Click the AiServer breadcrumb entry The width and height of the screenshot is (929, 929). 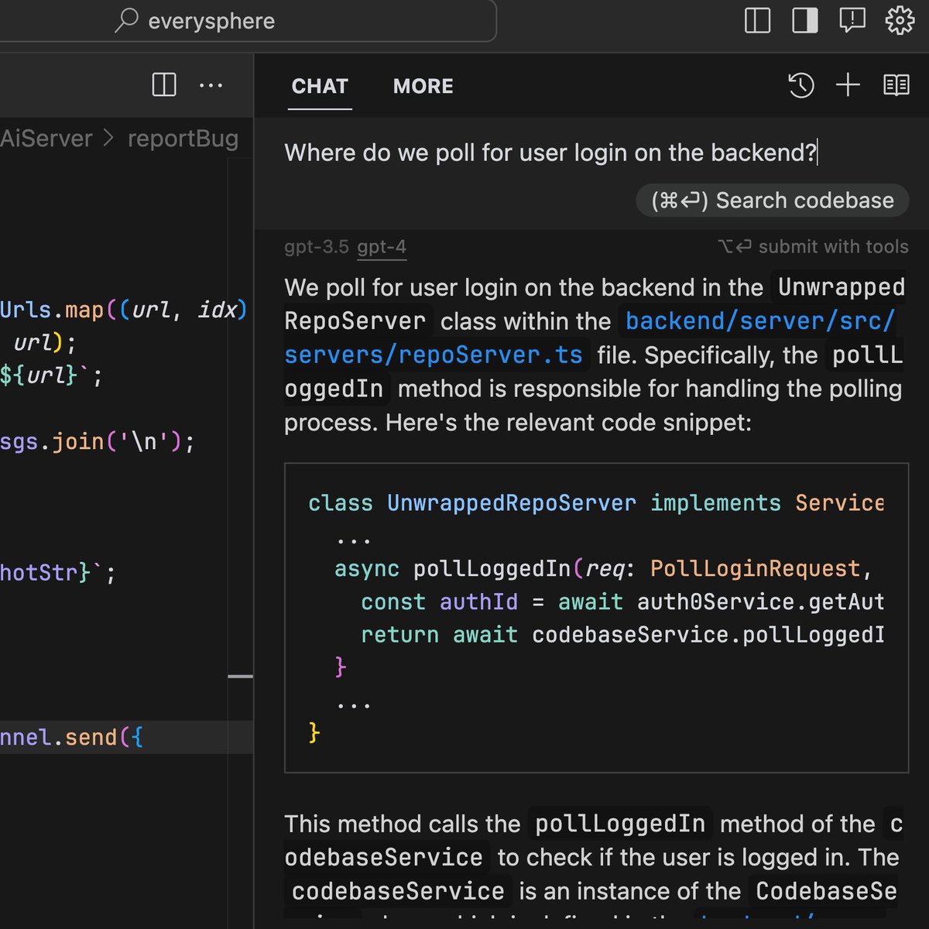(x=46, y=138)
